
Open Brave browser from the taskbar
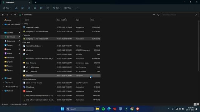click(x=137, y=109)
